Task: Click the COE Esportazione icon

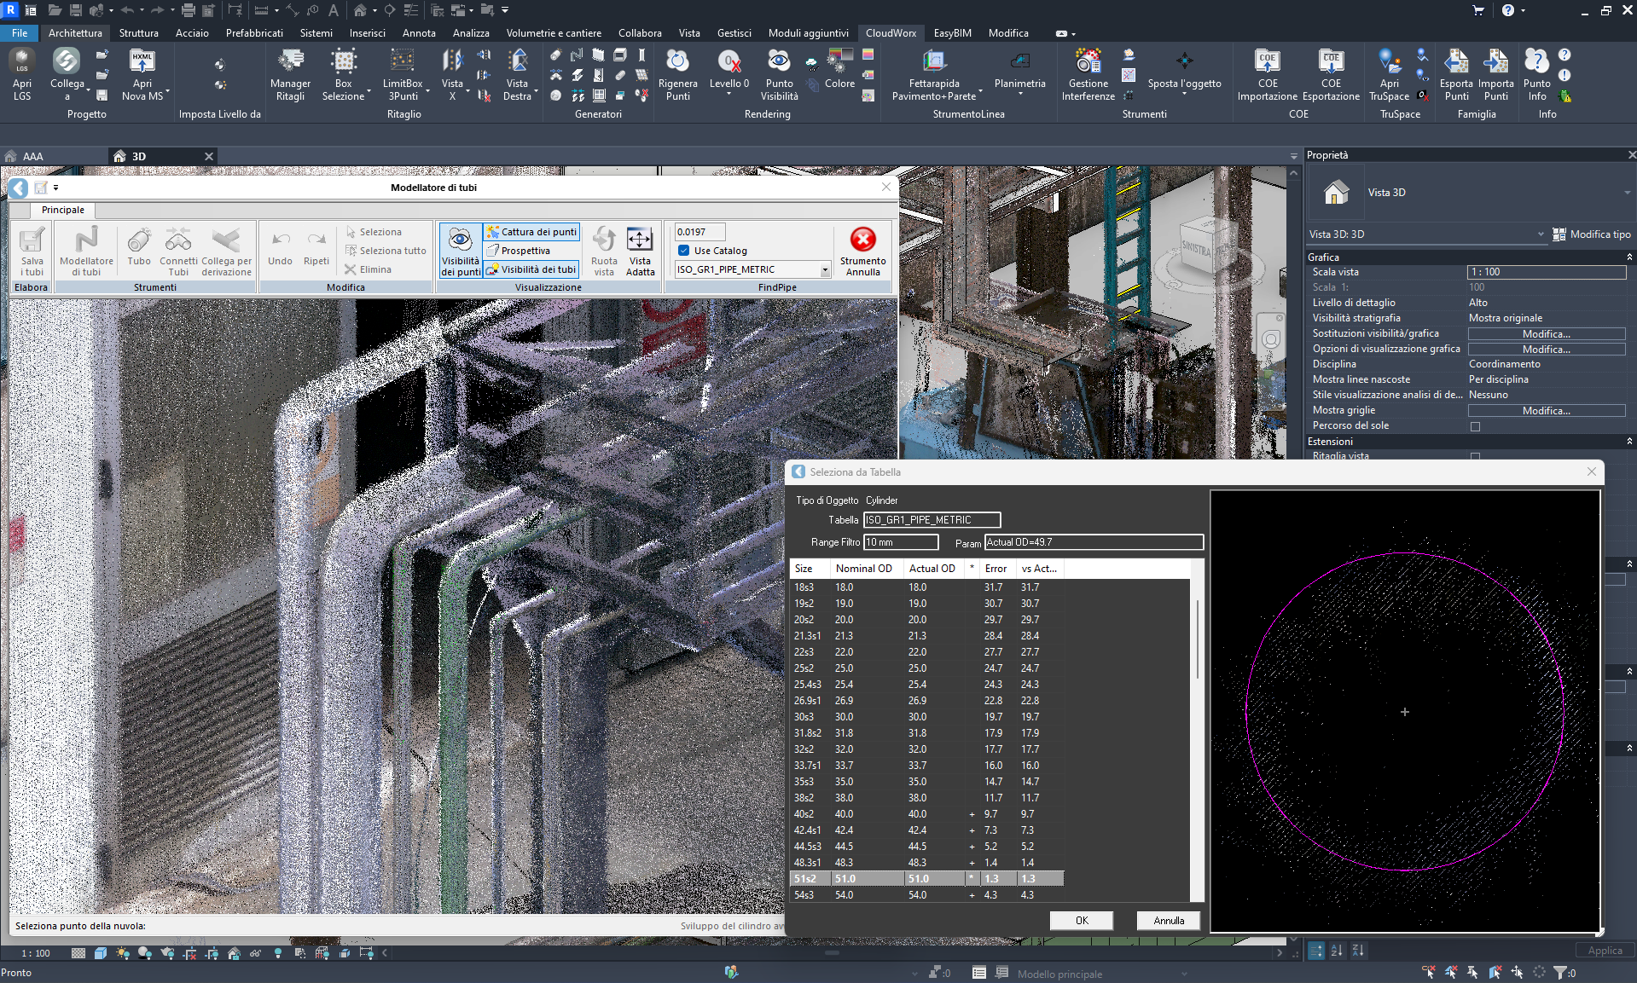Action: tap(1331, 74)
